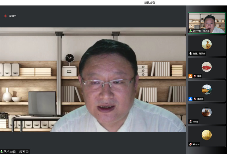Image resolution: width=227 pixels, height=154 pixels.
Task: Click the muted microphone icon beside liuxg
Action: pos(191,122)
